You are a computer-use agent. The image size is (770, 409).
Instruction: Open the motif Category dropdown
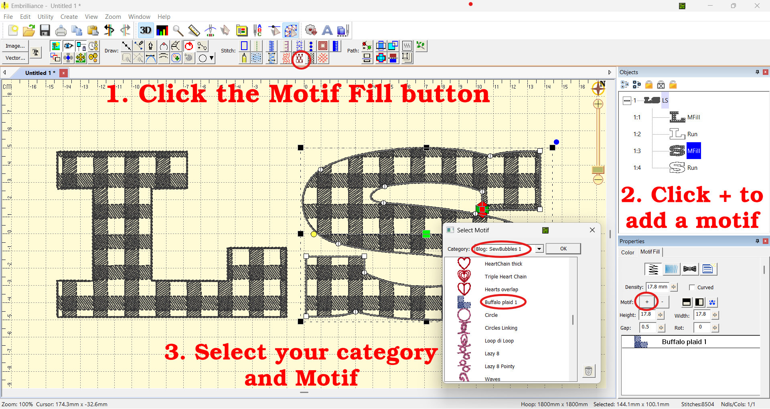[539, 249]
